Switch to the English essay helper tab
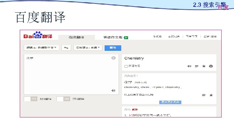Screen dimensions: 234x131 pos(113,37)
